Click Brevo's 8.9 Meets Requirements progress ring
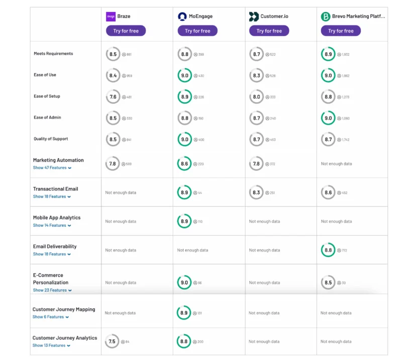Screen dimensions: 418x362 [x=328, y=54]
